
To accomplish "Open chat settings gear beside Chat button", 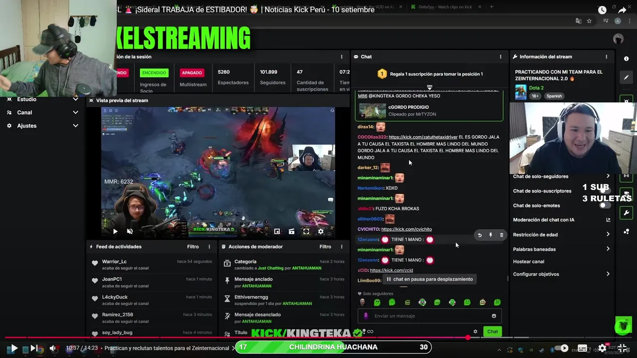I will point(475,332).
